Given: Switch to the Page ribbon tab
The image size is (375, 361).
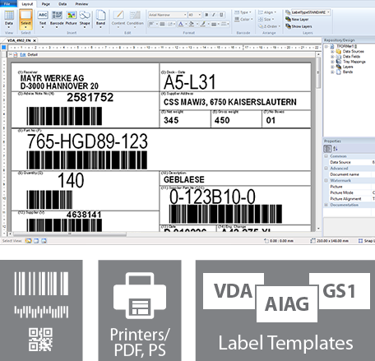Looking at the screenshot, I should click(x=46, y=4).
